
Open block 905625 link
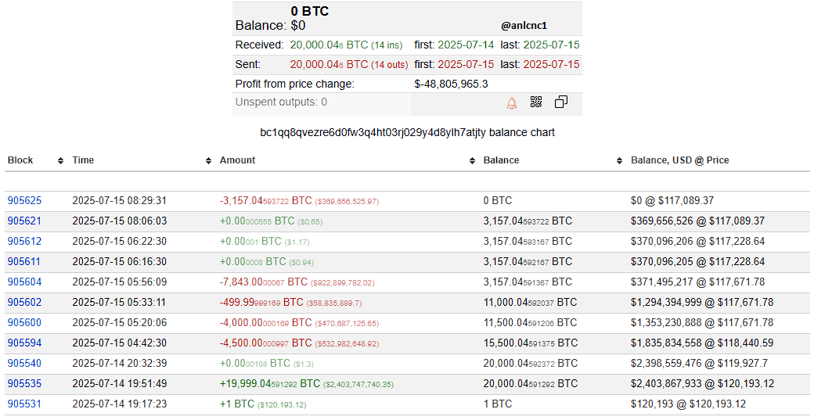(x=24, y=201)
